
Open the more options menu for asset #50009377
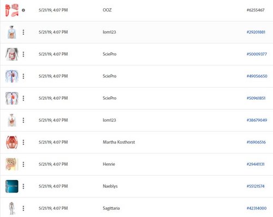coord(23,54)
